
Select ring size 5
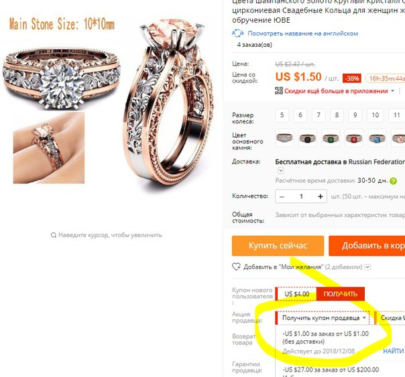click(x=282, y=115)
